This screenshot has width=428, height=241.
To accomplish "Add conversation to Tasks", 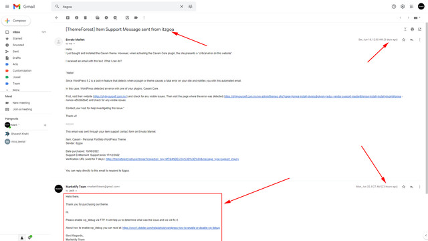I will point(115,18).
